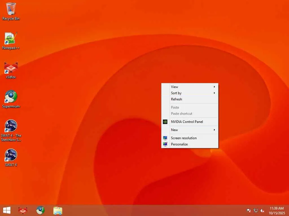
Task: Open Supermium from the taskbar
Action: [40, 210]
